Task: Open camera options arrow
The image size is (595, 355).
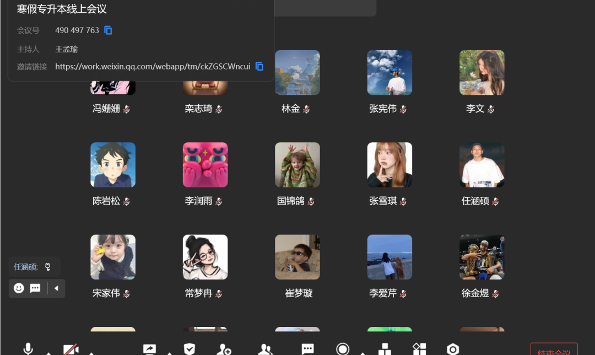Action: click(x=91, y=353)
